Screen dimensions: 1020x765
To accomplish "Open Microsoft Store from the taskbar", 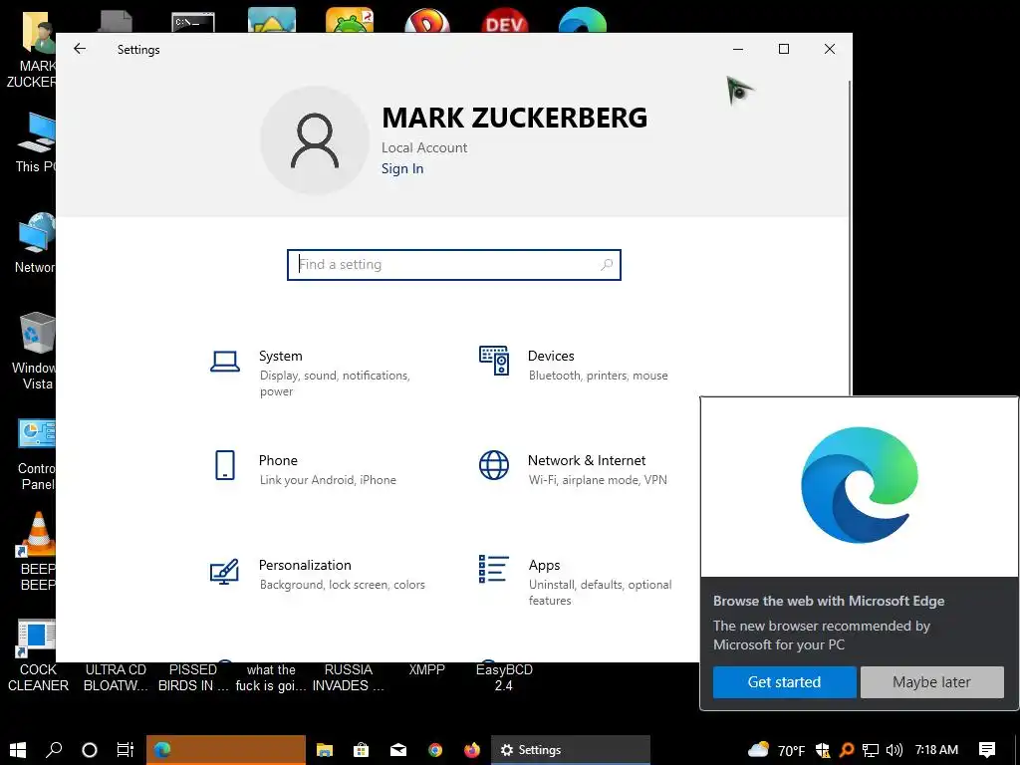I will tap(361, 750).
